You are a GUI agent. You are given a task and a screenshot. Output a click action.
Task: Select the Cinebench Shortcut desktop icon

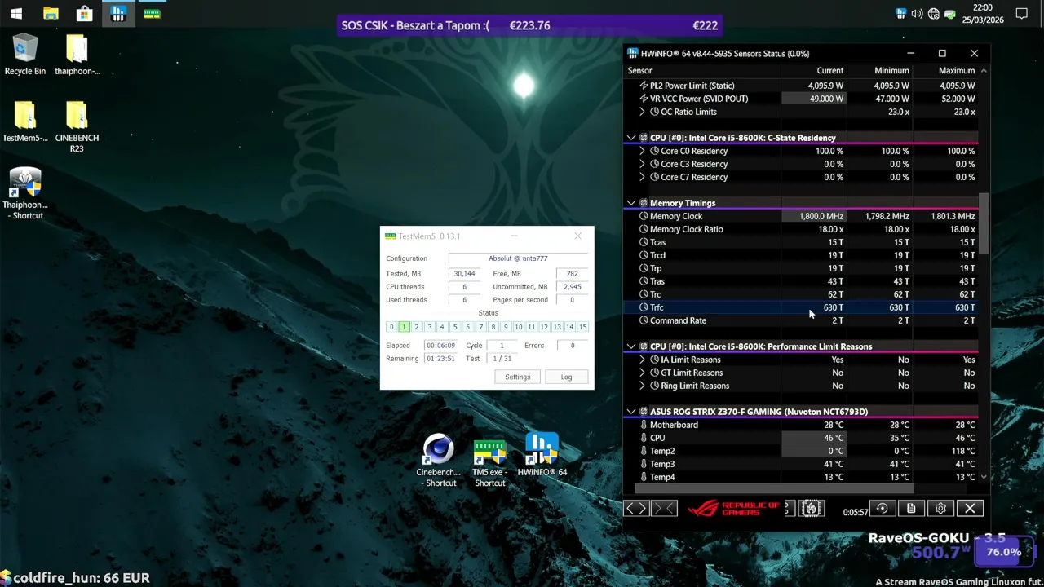point(438,461)
